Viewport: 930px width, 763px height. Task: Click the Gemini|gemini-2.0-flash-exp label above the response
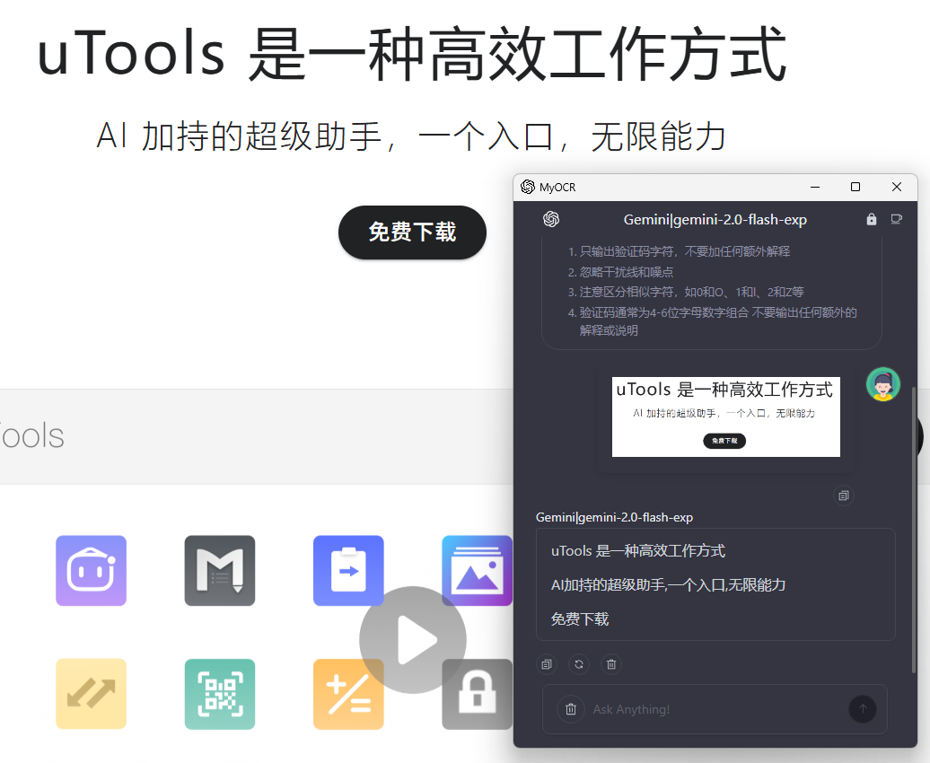pos(614,517)
